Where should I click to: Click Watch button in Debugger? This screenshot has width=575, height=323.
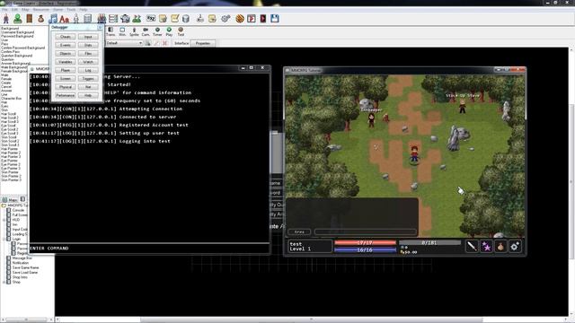[88, 62]
